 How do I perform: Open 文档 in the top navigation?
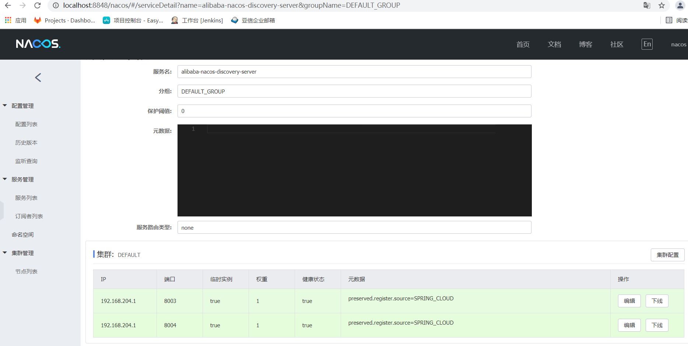(554, 44)
